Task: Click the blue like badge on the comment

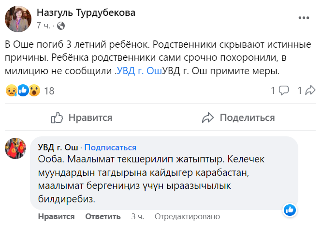Action: pyautogui.click(x=290, y=210)
